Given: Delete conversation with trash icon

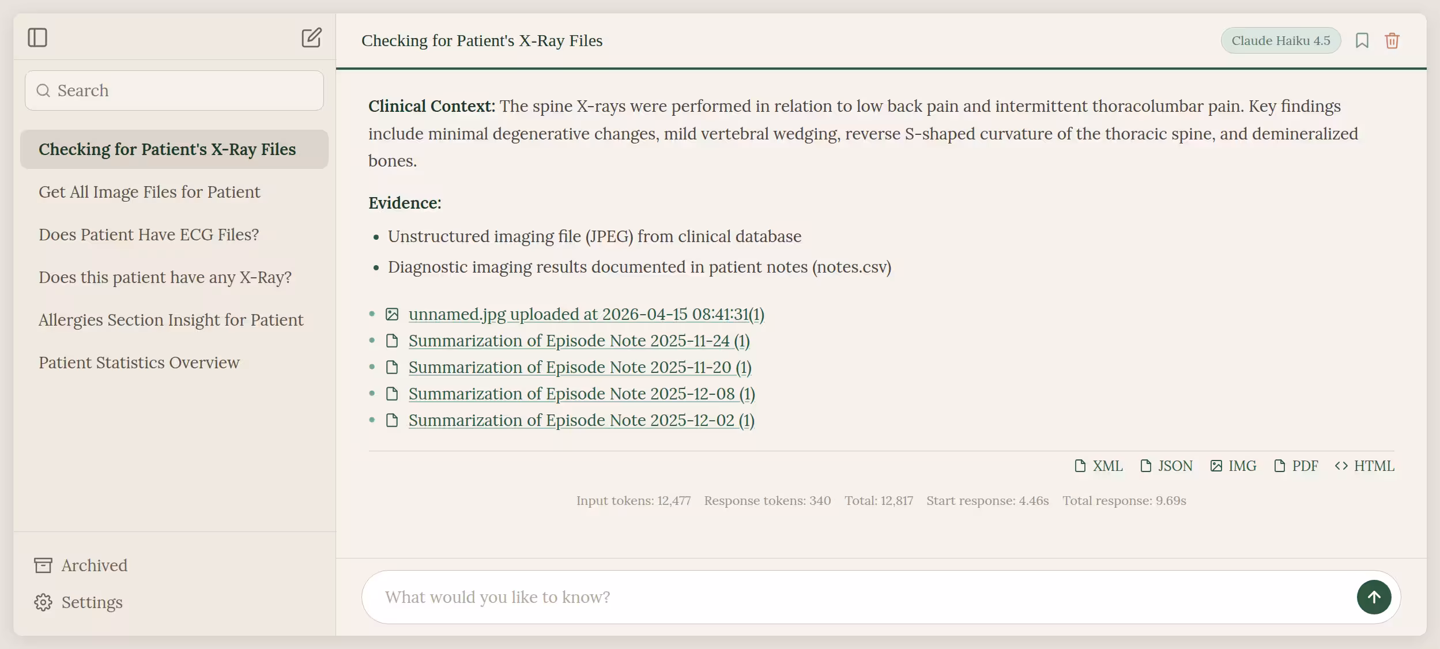Looking at the screenshot, I should [x=1392, y=41].
